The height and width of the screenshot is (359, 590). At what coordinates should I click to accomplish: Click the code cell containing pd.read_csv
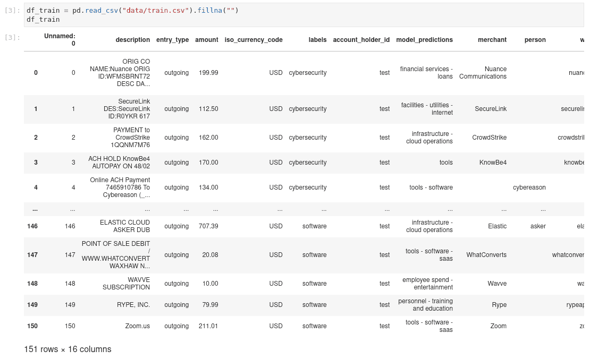click(x=304, y=15)
